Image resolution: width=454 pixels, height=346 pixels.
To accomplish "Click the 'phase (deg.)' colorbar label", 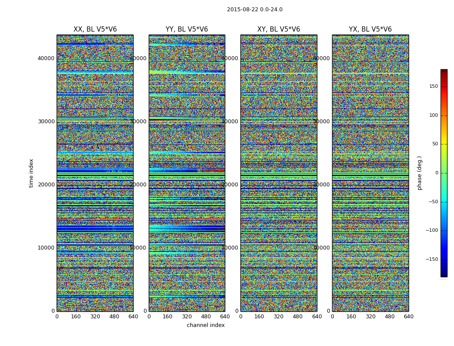I will click(x=419, y=173).
